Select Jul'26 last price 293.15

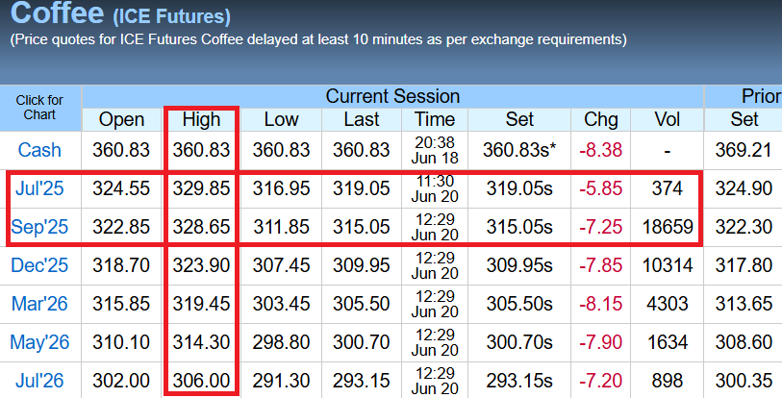[361, 381]
